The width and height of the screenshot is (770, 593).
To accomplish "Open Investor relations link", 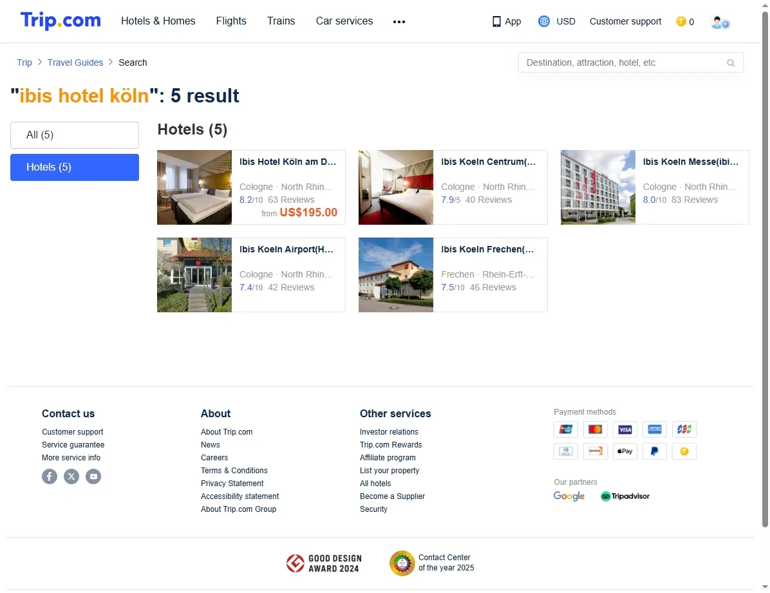I will (389, 432).
